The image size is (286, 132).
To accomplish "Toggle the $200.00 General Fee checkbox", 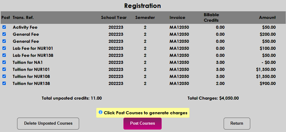I will pyautogui.click(x=4, y=34).
